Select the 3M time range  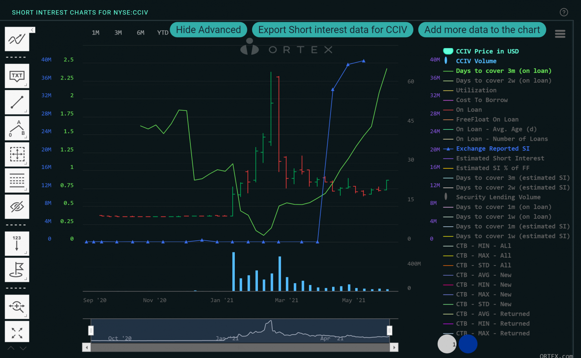click(x=118, y=33)
